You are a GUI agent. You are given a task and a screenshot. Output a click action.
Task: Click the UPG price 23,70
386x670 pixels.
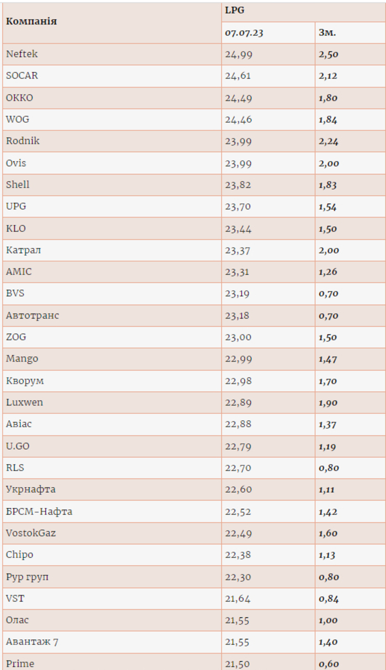tap(238, 206)
